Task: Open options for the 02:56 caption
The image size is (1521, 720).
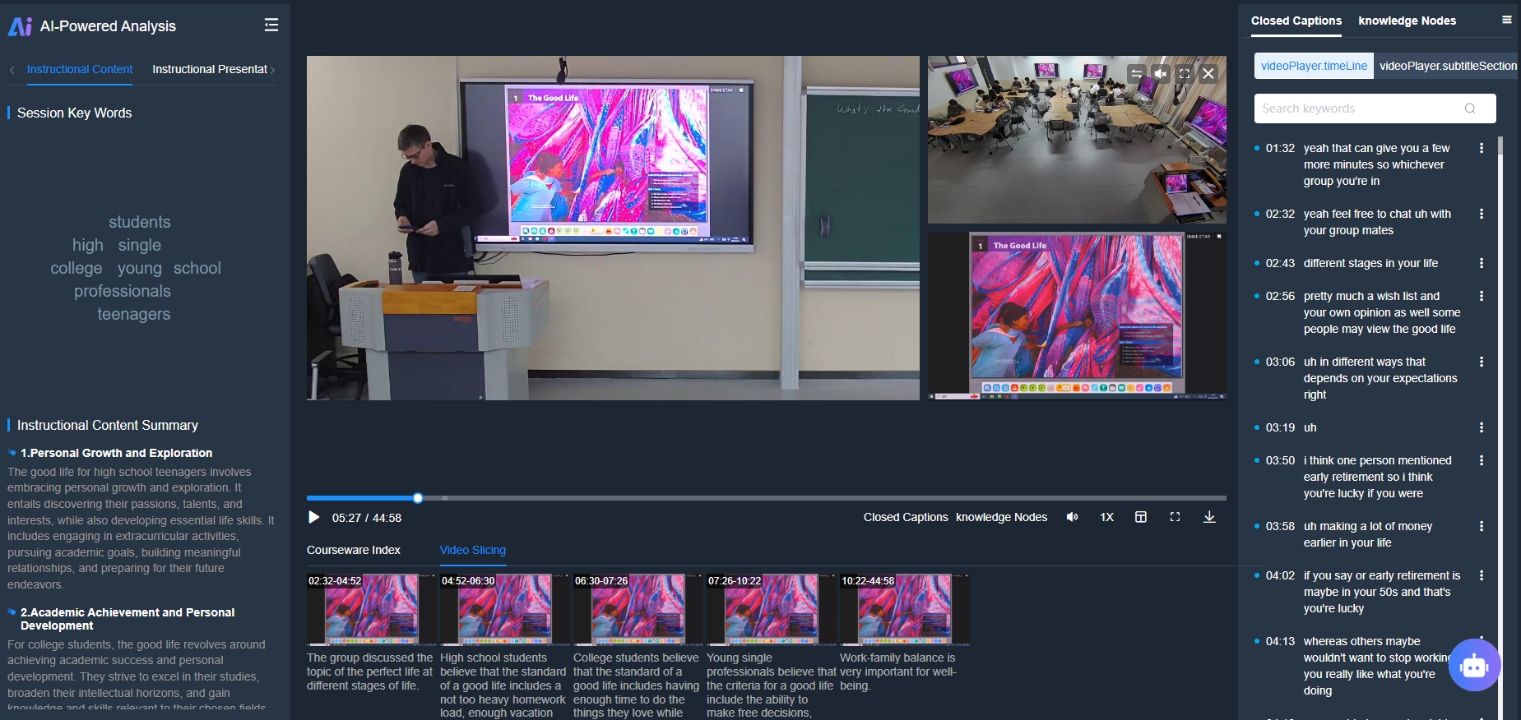Action: pyautogui.click(x=1482, y=296)
